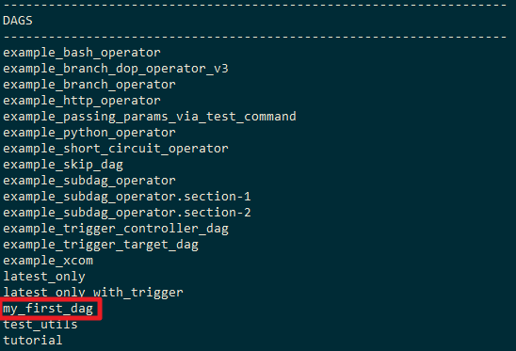Click the DAGS header text

[18, 21]
